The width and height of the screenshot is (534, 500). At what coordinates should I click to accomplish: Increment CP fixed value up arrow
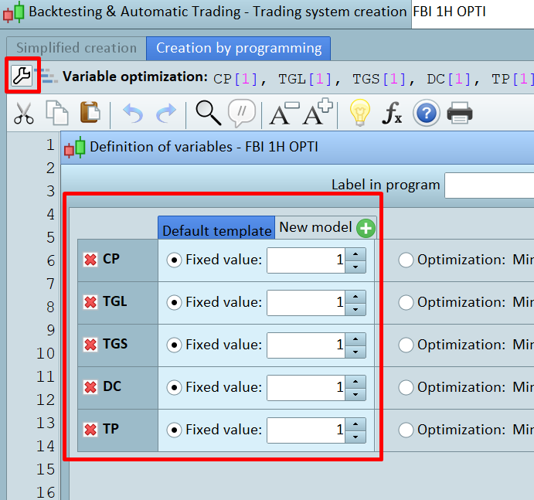point(355,254)
